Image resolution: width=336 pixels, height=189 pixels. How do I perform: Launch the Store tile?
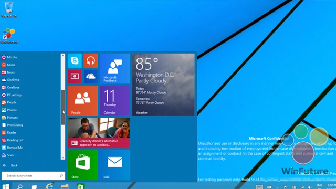[83, 165]
